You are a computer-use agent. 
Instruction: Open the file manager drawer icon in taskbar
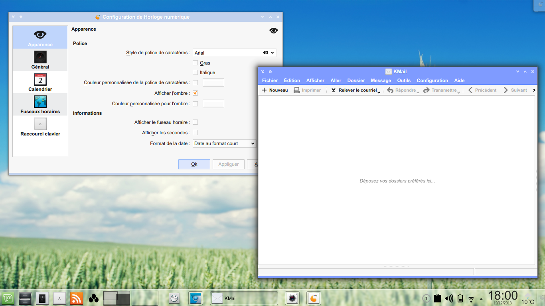(25, 298)
